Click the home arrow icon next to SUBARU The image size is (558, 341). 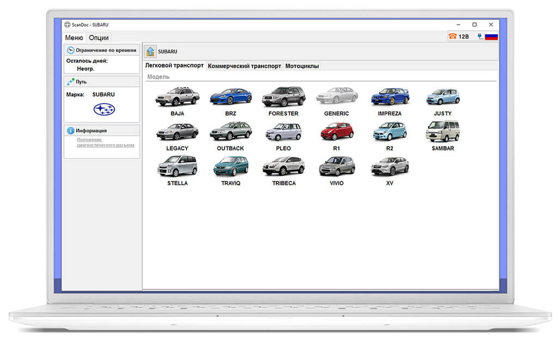[150, 52]
